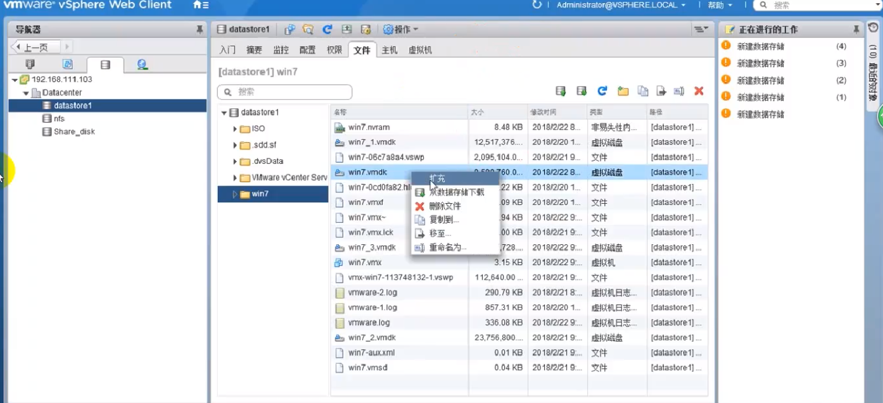Collapse Datacenter tree node
883x403 pixels.
(x=26, y=94)
